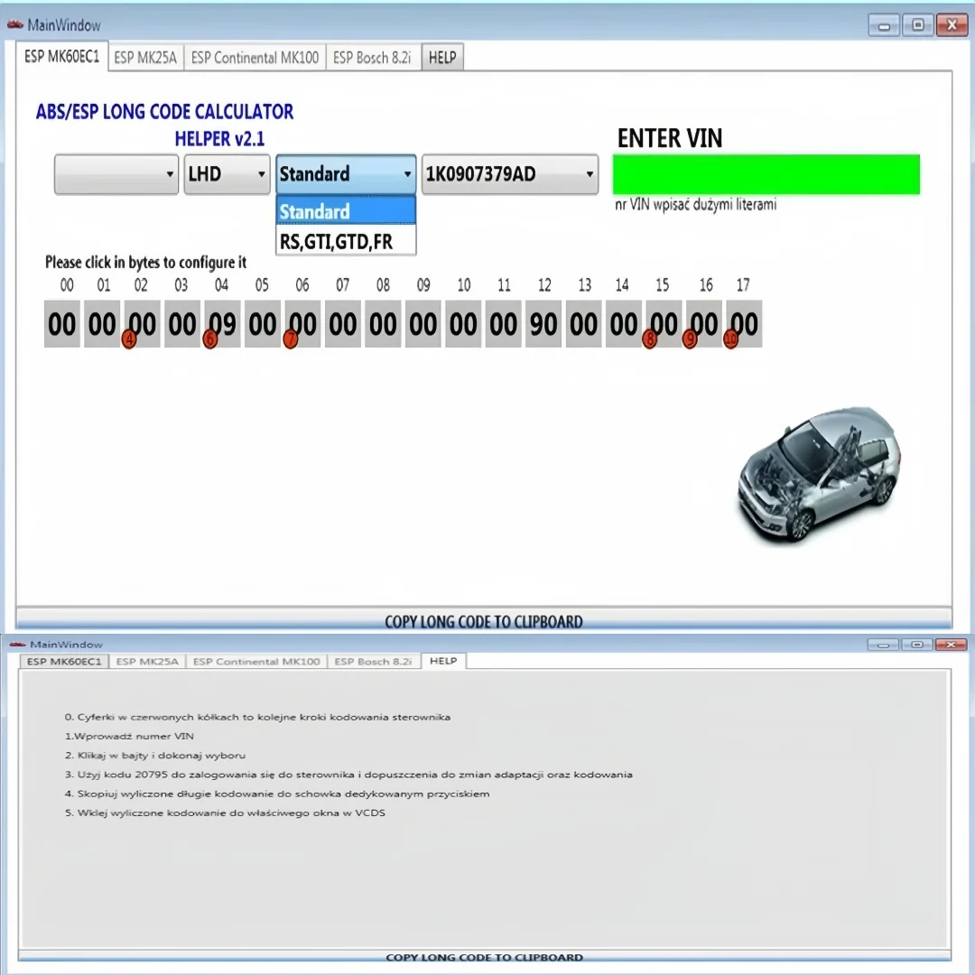
Task: Choose RS,GTI,GTD,FR option in list
Action: coord(346,241)
